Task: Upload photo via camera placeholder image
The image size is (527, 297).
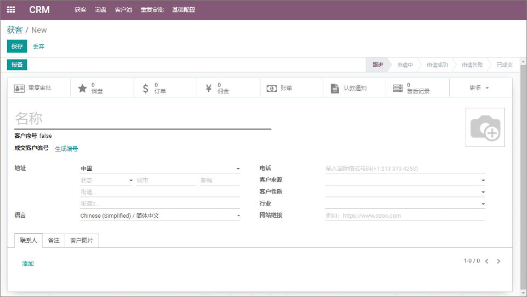Action: 485,127
